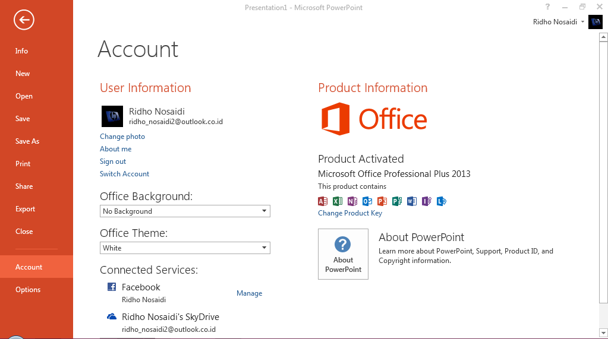Click the Lync product icon

pos(441,201)
